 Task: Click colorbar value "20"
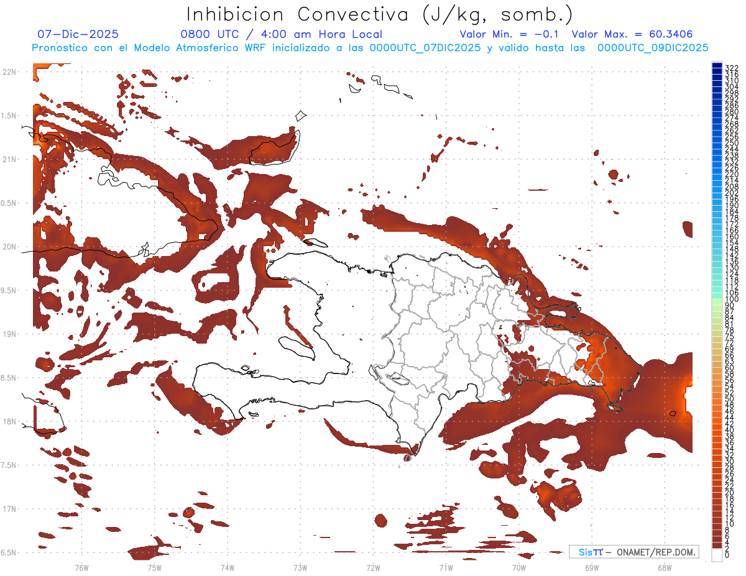tap(730, 492)
